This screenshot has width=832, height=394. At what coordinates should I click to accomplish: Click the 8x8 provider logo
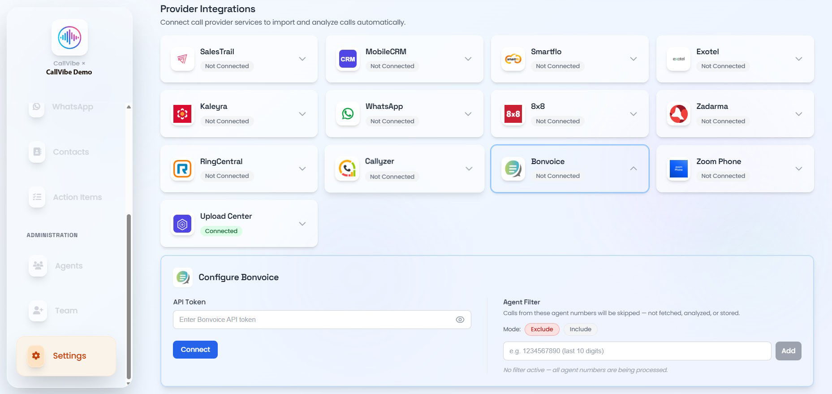pyautogui.click(x=513, y=114)
